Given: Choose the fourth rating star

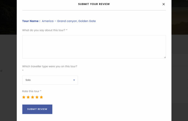Looking at the screenshot, I should pos(37,97).
